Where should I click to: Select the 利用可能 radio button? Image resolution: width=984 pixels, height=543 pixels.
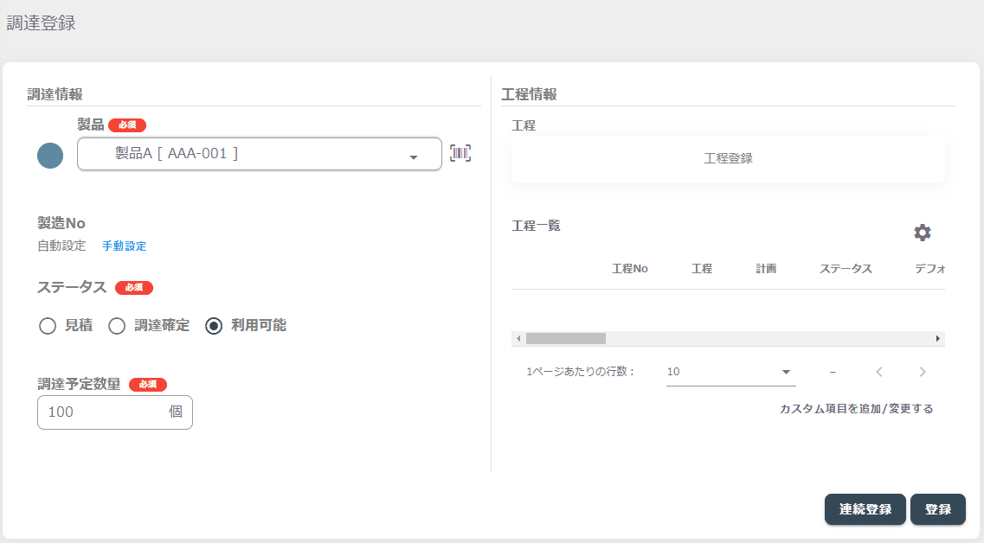pyautogui.click(x=214, y=325)
